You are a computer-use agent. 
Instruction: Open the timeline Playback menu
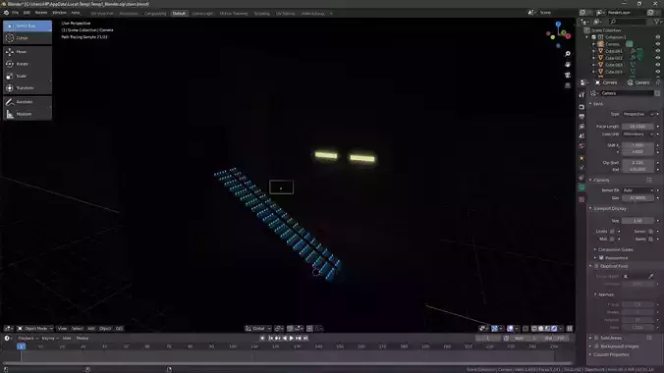coord(28,339)
